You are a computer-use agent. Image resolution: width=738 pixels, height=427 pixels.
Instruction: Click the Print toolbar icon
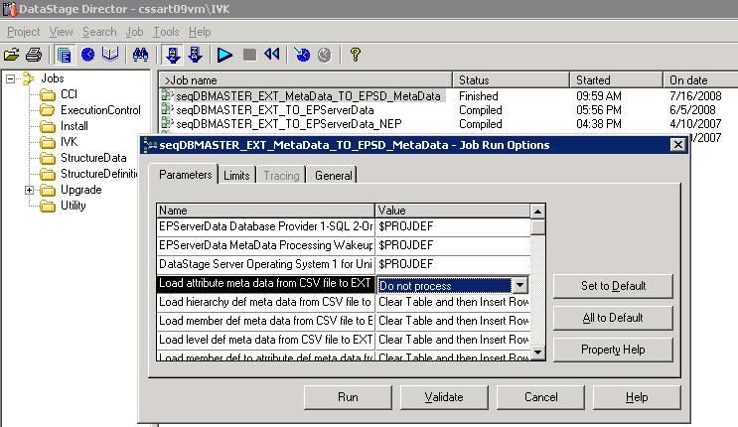pos(34,55)
